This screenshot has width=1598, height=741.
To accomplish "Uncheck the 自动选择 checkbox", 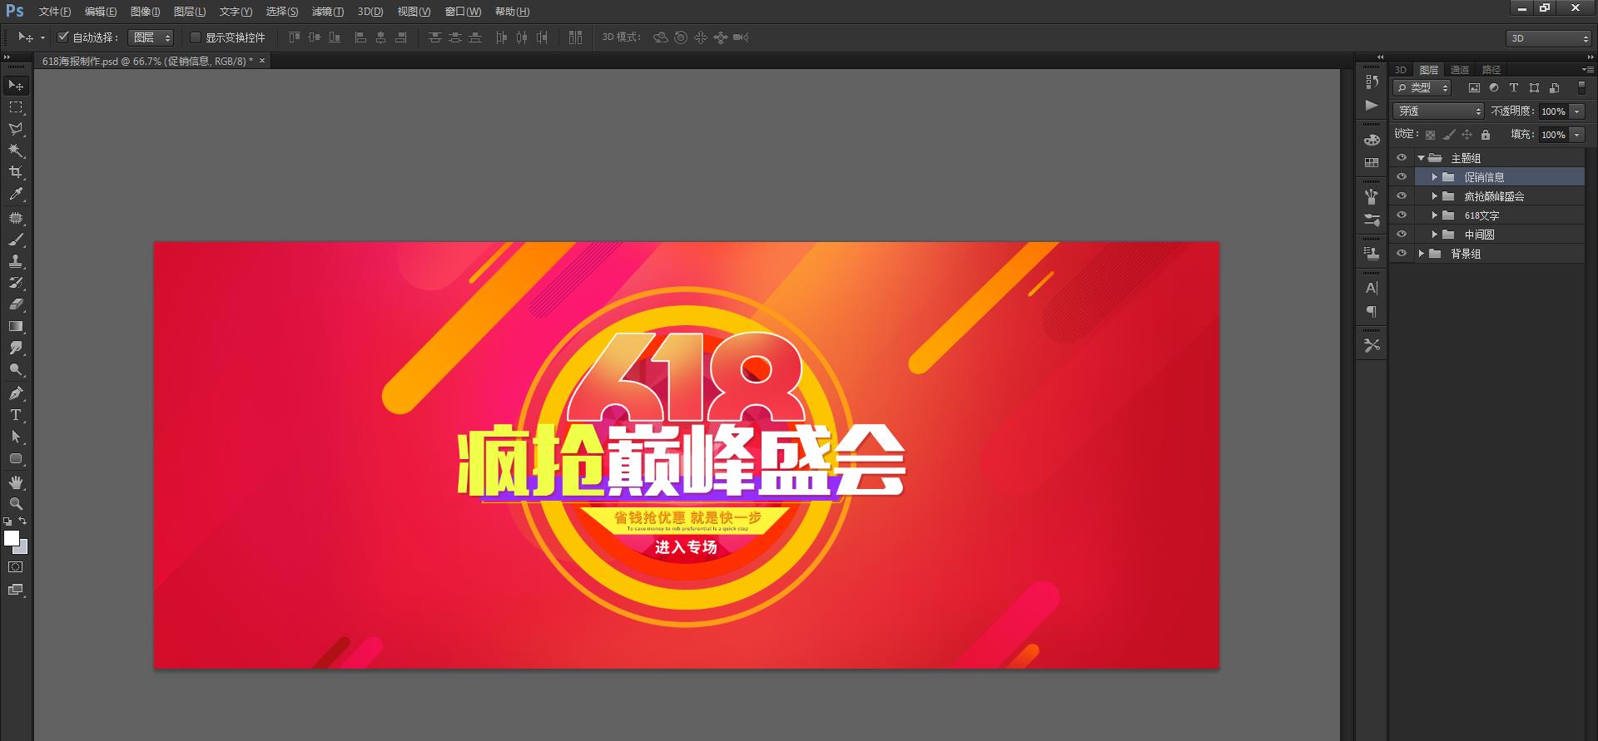I will point(62,37).
